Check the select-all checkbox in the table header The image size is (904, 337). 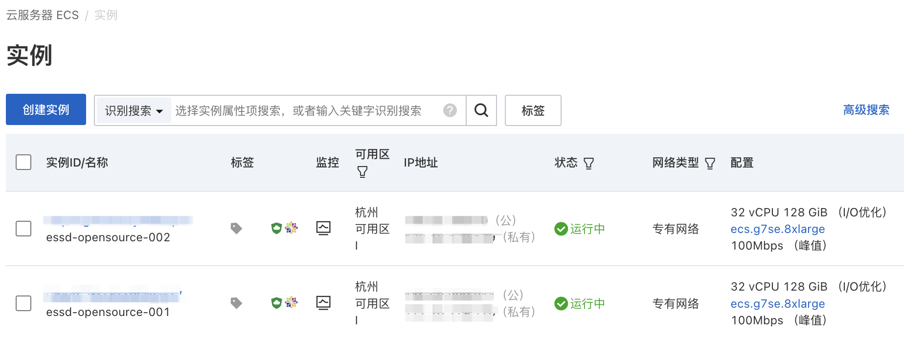[x=23, y=162]
